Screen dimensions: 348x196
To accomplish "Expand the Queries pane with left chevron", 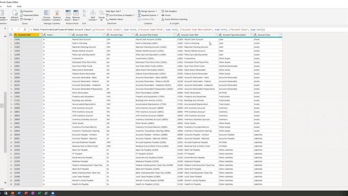I will tap(5, 28).
